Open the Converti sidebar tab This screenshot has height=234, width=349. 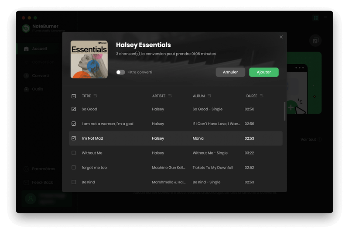tap(40, 76)
